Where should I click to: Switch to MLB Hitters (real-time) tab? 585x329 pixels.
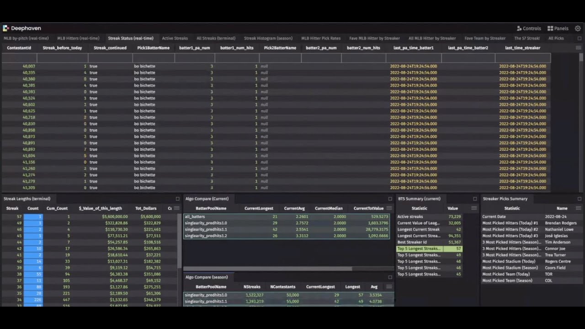pos(78,38)
